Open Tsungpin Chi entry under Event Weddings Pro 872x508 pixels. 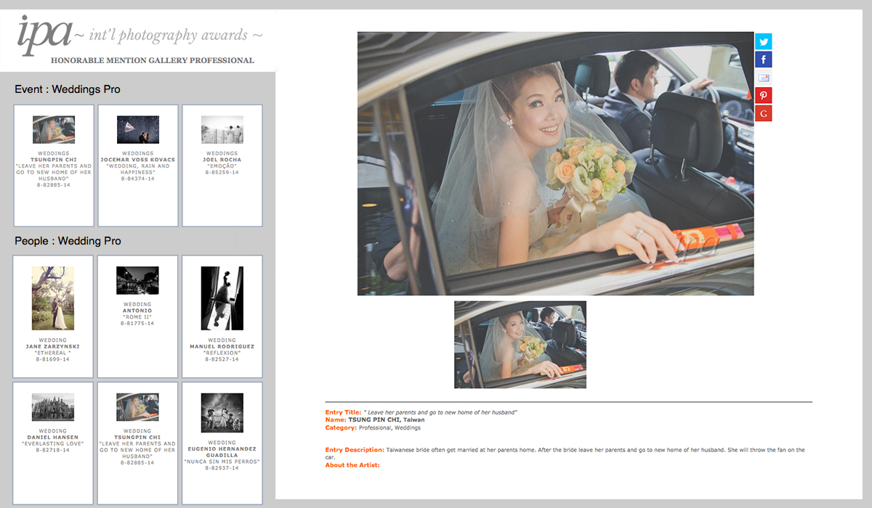point(54,130)
